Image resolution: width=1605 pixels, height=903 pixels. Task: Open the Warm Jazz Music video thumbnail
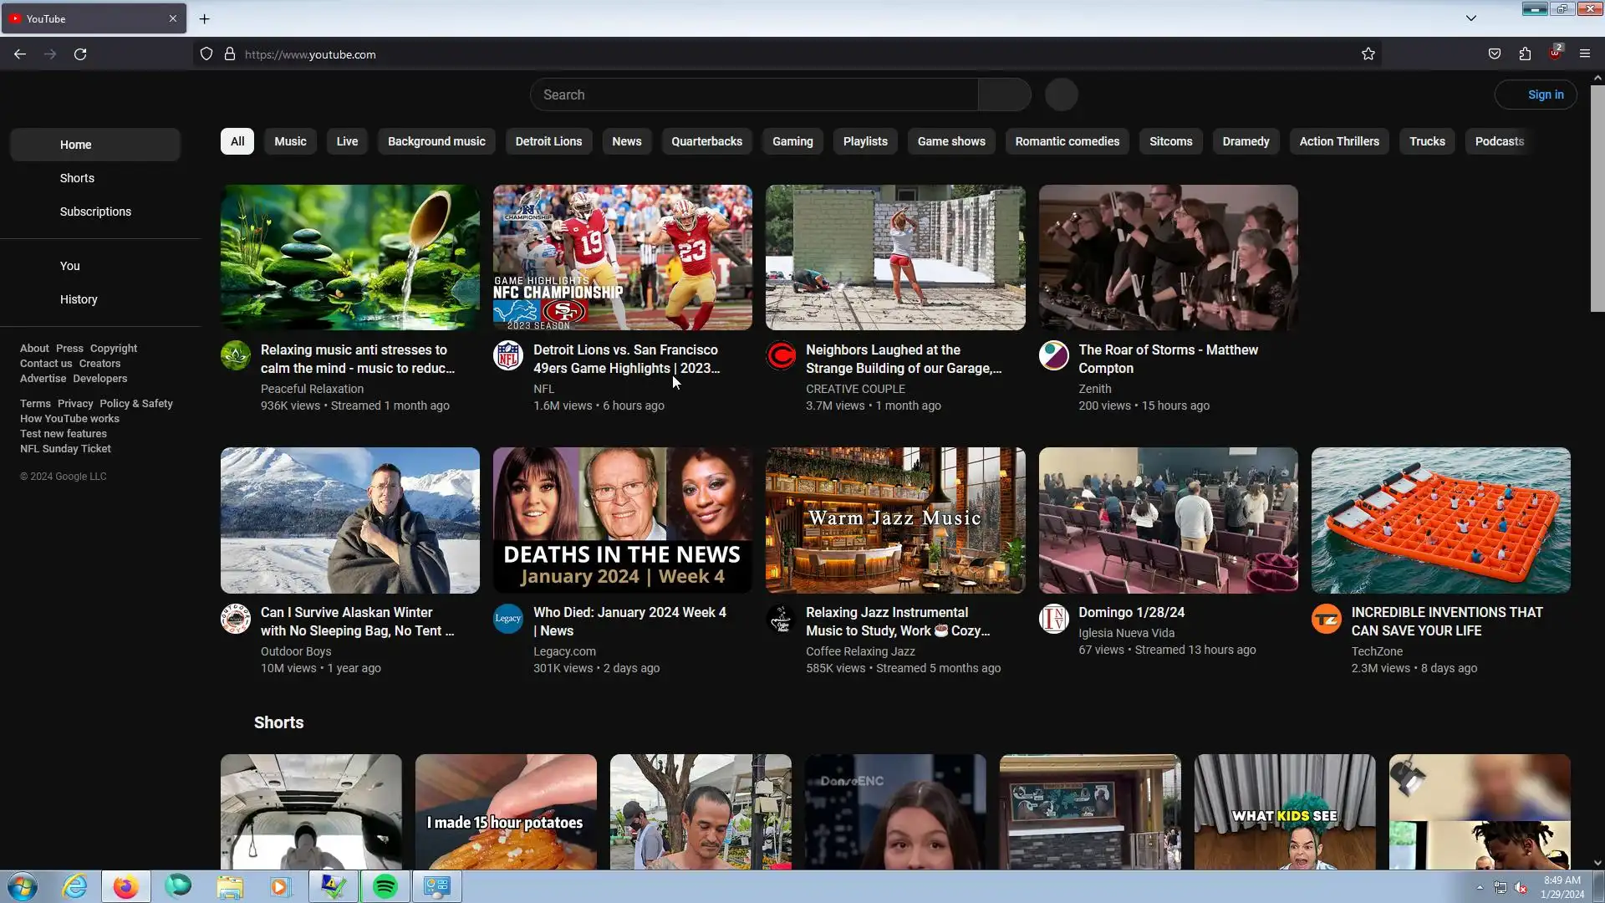[x=894, y=520]
